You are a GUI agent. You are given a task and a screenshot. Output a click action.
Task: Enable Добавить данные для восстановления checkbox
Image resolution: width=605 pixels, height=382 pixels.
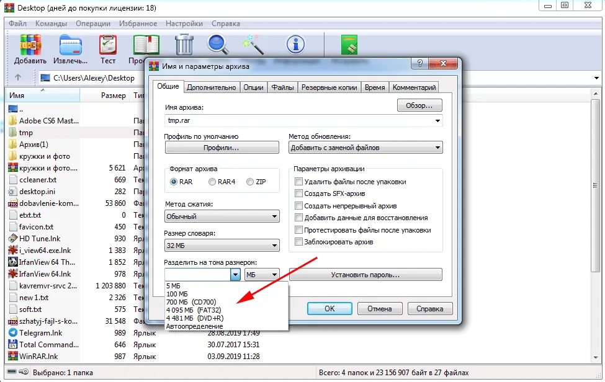(x=298, y=218)
